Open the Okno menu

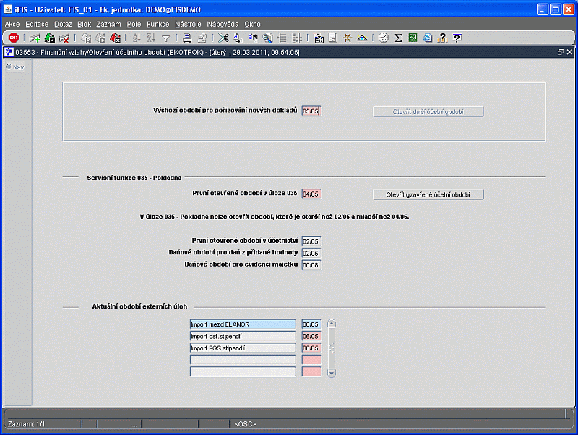coord(252,25)
